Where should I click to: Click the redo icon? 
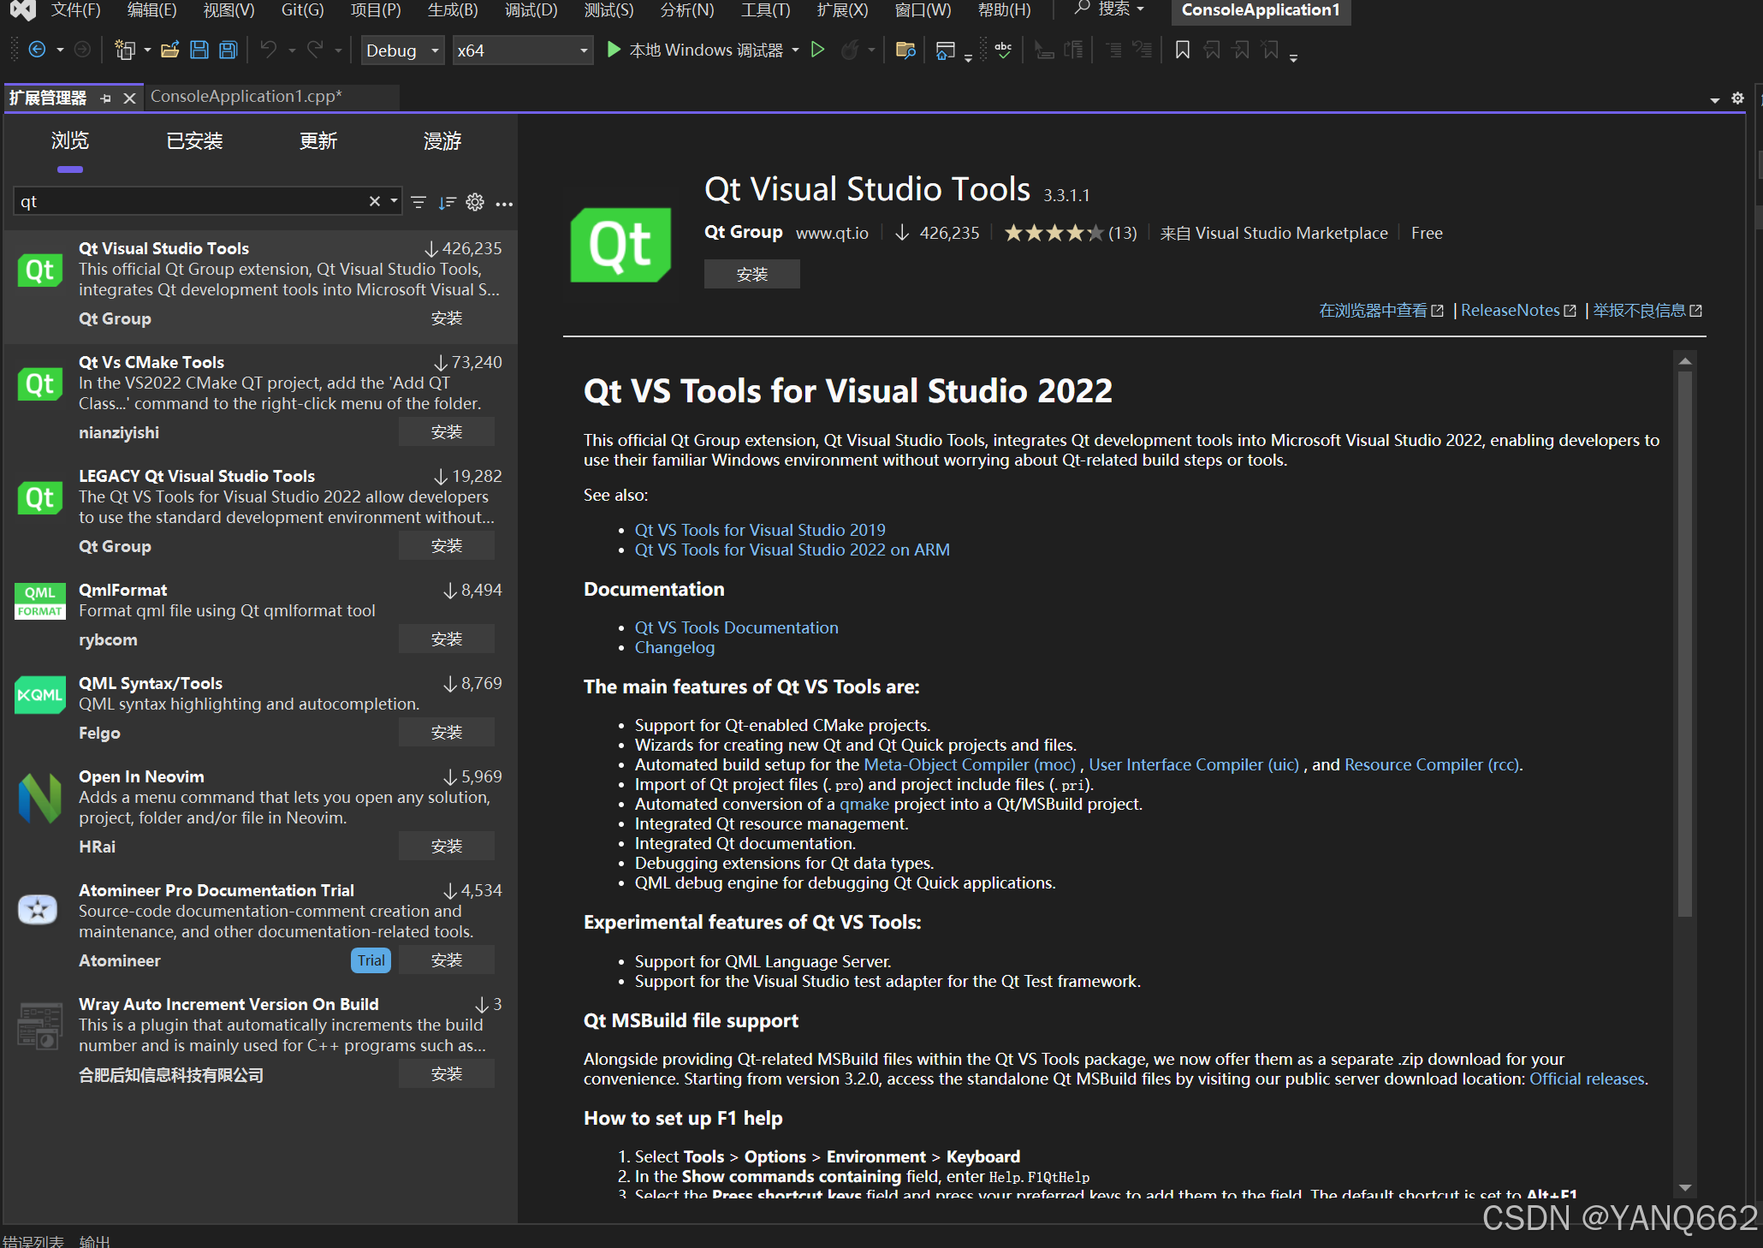pos(316,51)
